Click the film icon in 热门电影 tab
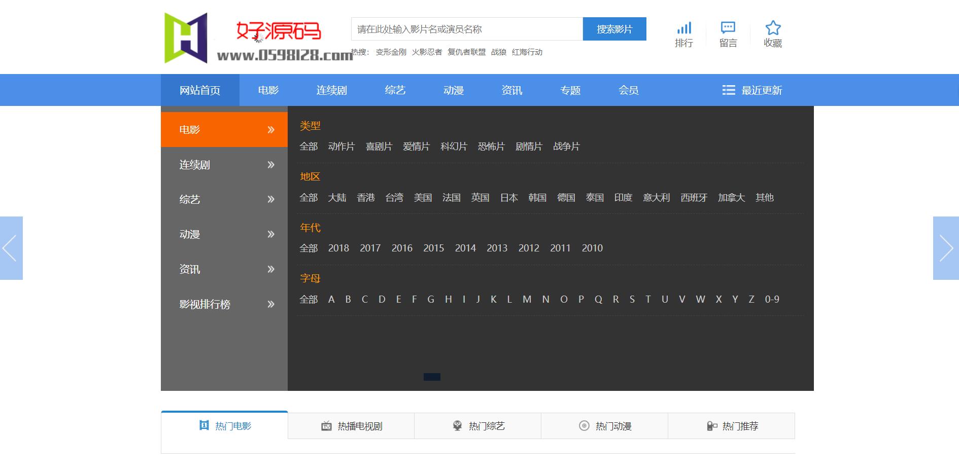This screenshot has height=472, width=959. [x=204, y=425]
